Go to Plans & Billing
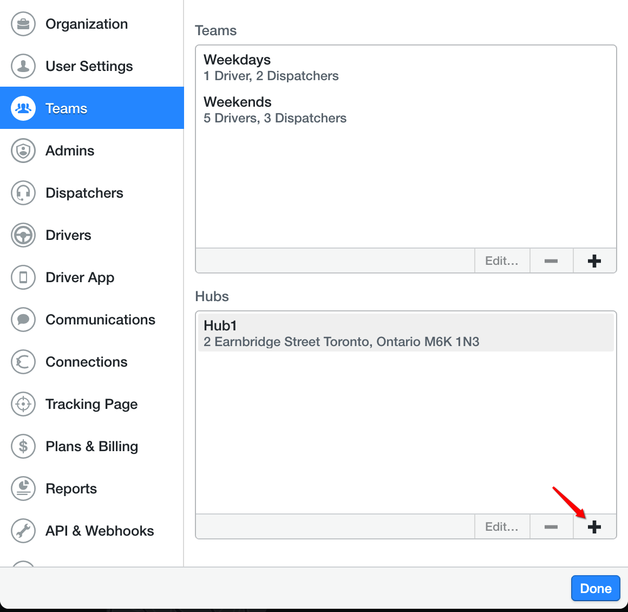 (91, 446)
